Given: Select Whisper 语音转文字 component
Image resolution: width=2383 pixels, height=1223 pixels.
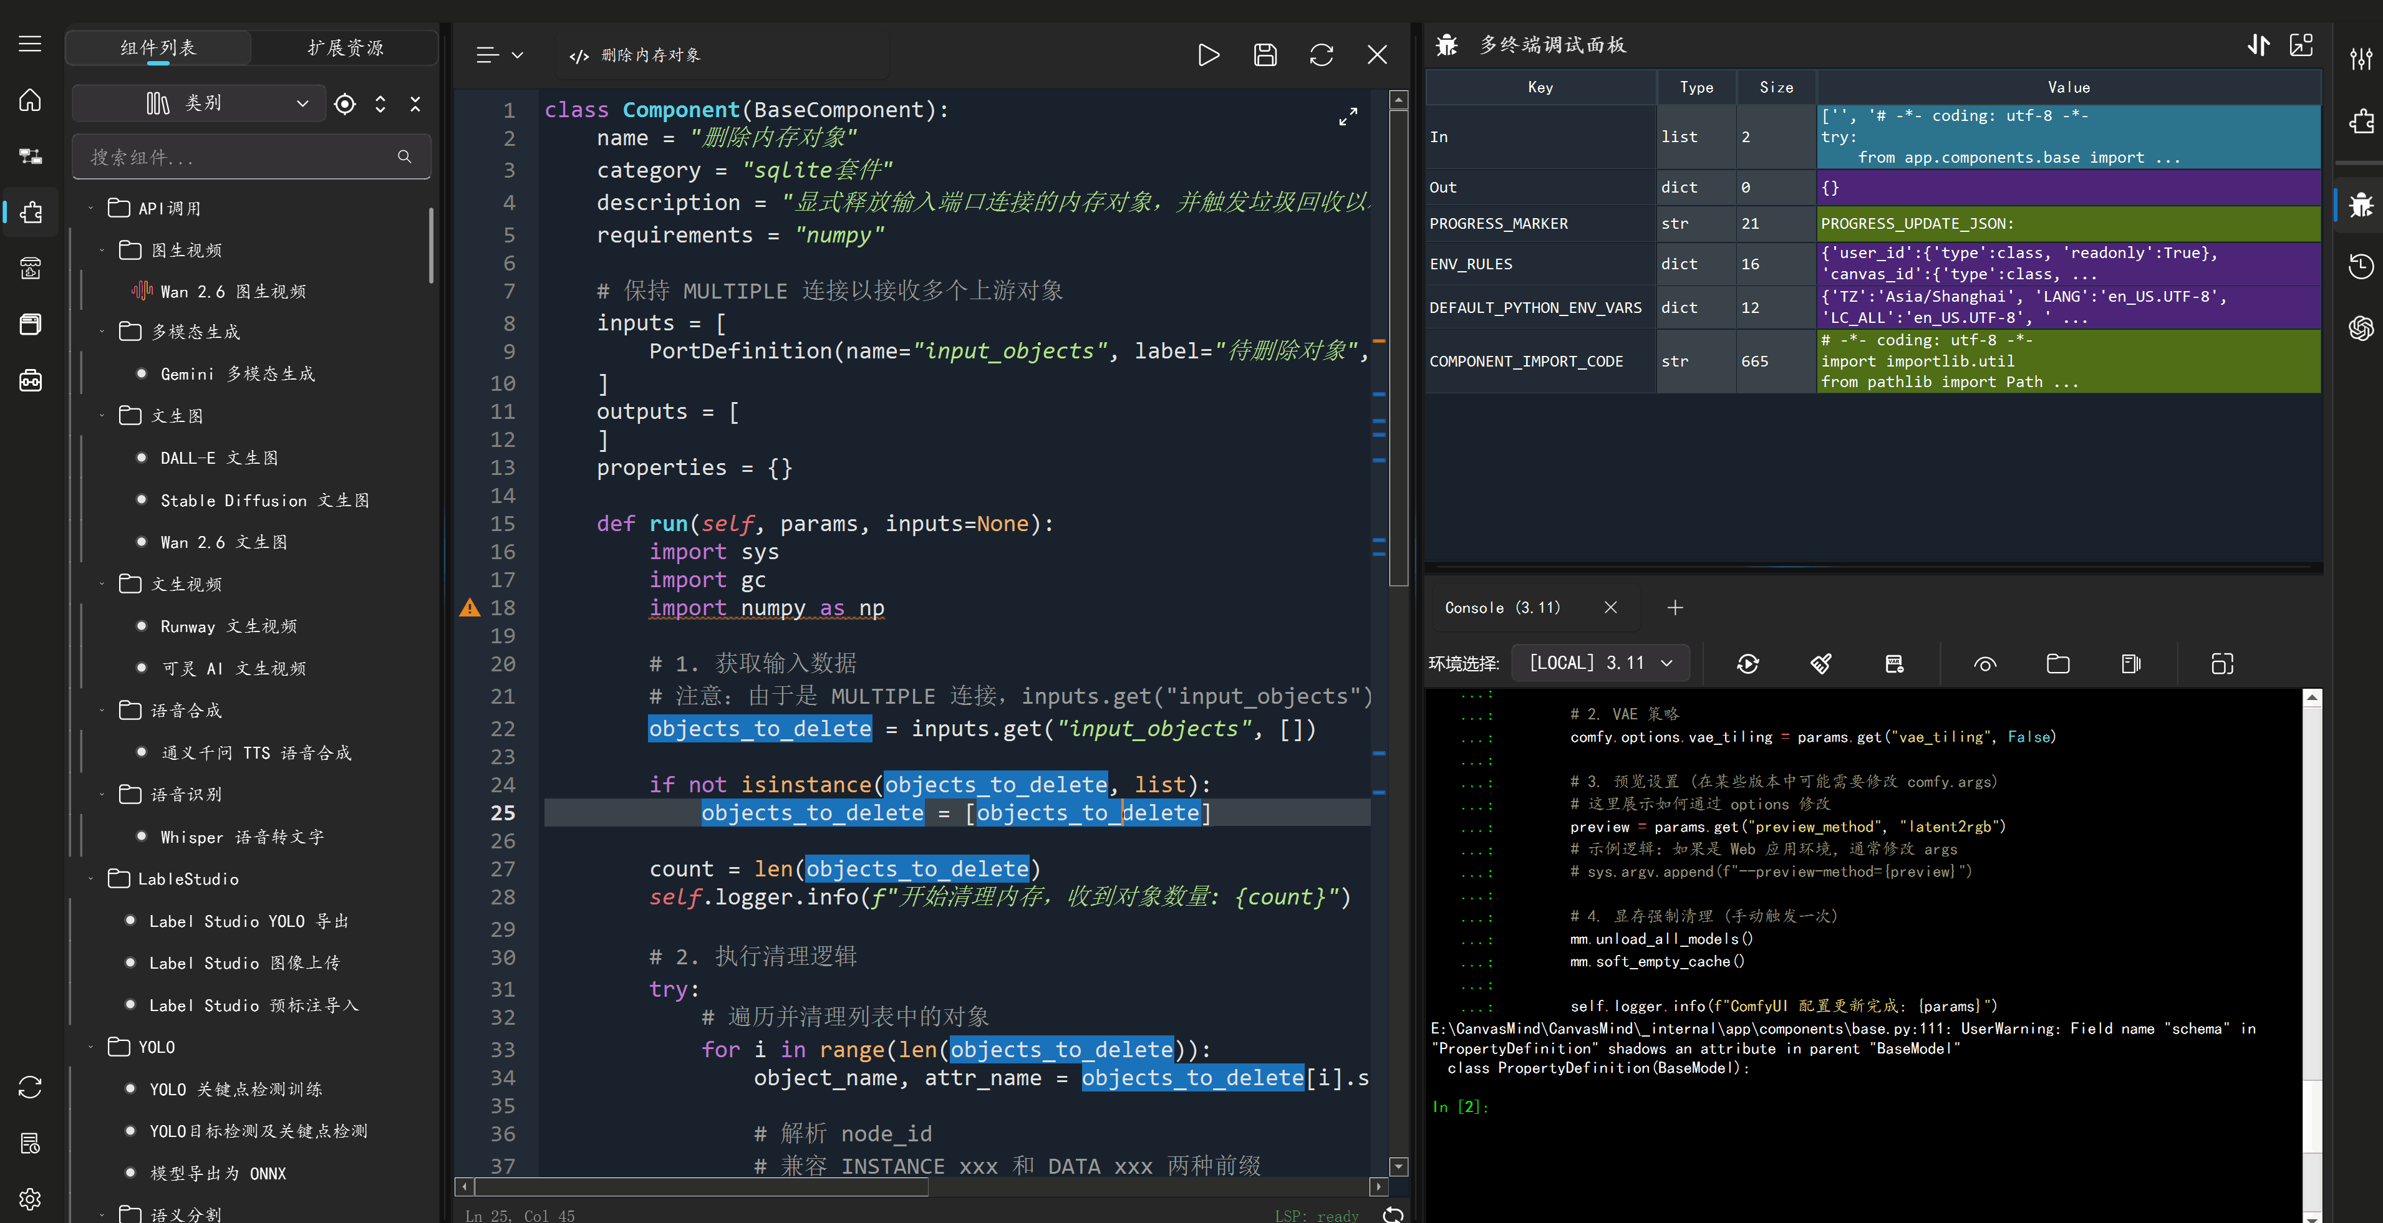Looking at the screenshot, I should pyautogui.click(x=243, y=837).
